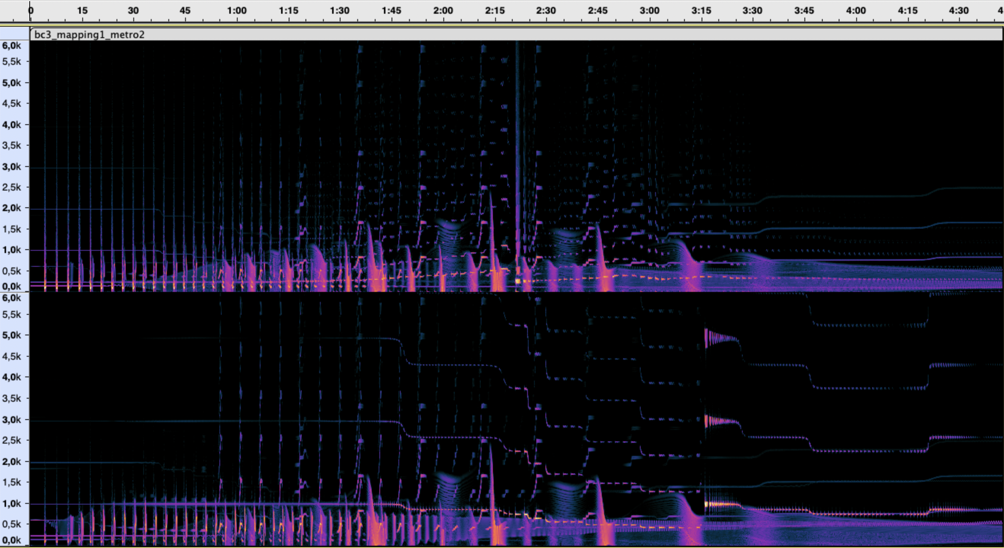Click 5,0k on the lower channel frequency scale
Screen dimensions: 1004x548
click(12, 335)
